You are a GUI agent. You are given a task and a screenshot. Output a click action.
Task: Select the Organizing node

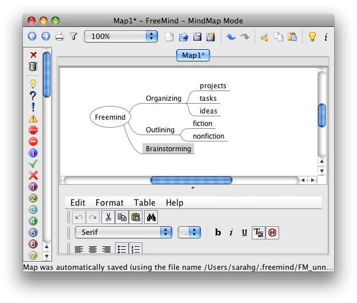[x=164, y=99]
